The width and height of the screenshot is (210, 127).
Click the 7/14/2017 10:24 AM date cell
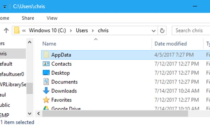(x=177, y=91)
